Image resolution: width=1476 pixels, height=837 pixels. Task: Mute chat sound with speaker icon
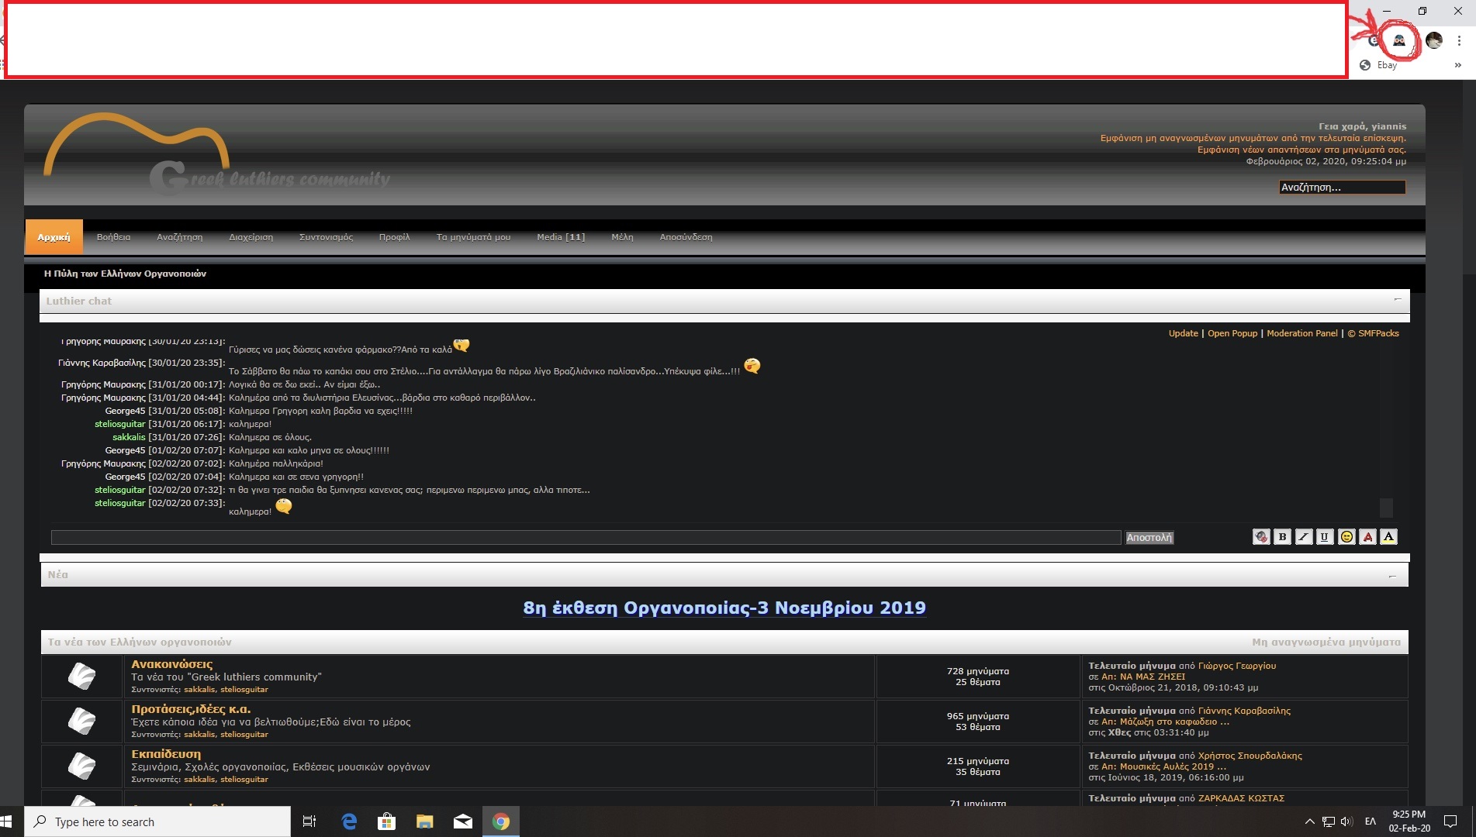pyautogui.click(x=1261, y=536)
